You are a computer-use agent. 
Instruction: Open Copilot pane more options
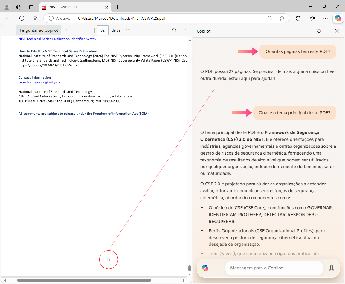(328, 31)
